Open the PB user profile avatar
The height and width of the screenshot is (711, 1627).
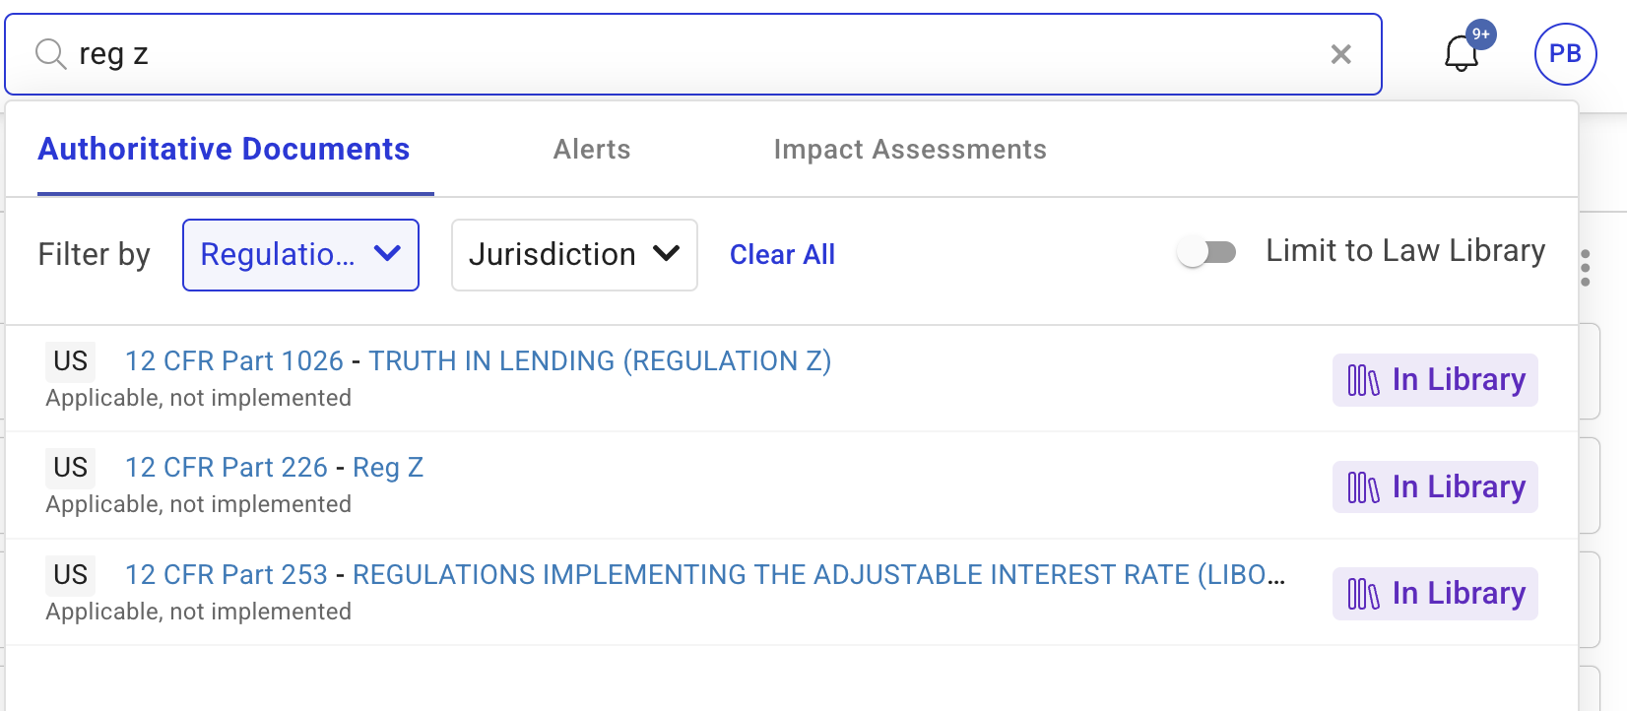(1565, 54)
